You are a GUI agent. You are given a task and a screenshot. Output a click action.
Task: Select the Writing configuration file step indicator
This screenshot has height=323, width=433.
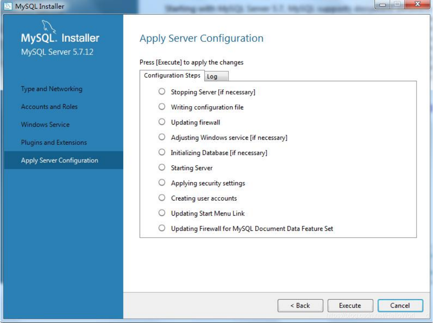[x=162, y=107]
